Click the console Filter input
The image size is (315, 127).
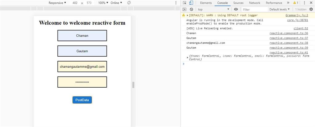(255, 9)
